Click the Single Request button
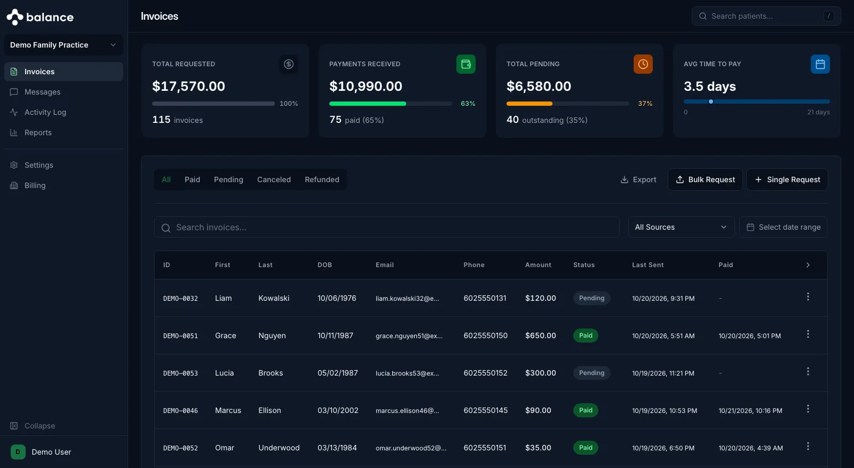854x468 pixels. coord(787,180)
